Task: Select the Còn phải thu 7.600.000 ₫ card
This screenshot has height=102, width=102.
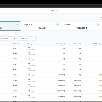Action: (82, 26)
